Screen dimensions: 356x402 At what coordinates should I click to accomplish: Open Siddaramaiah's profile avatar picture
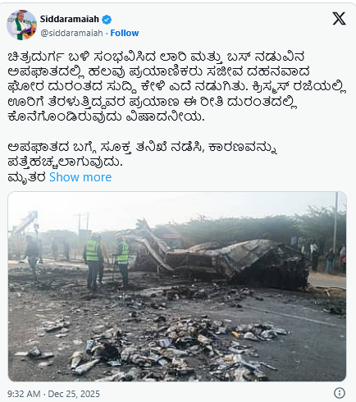(x=21, y=25)
